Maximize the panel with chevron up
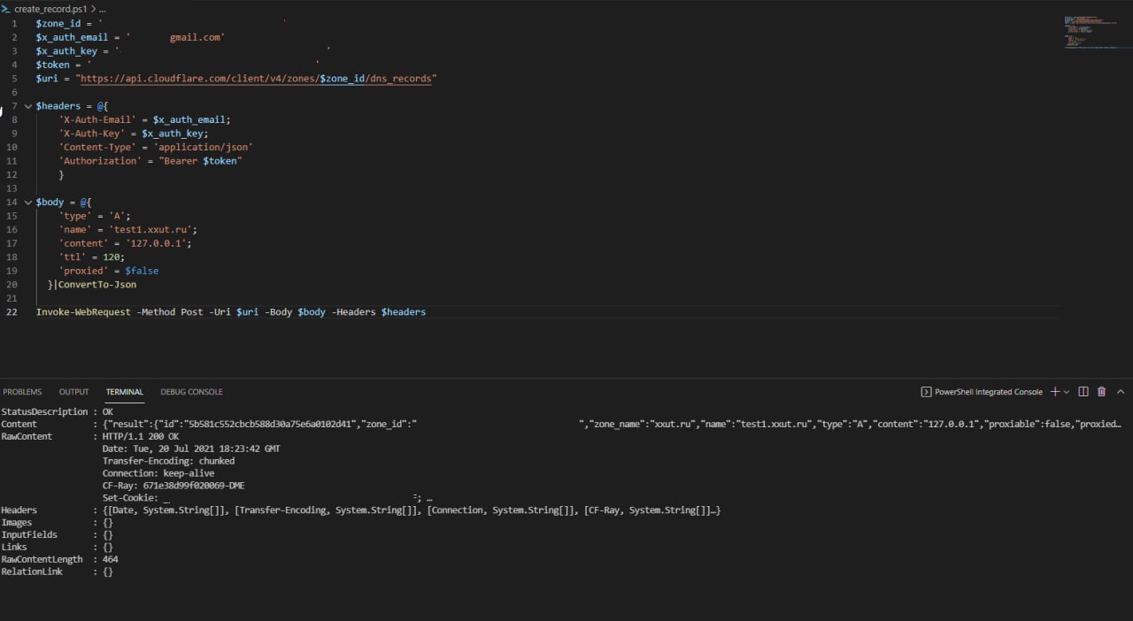1133x621 pixels. pos(1121,392)
